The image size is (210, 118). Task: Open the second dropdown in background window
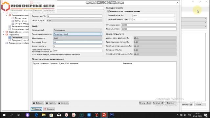(206, 23)
